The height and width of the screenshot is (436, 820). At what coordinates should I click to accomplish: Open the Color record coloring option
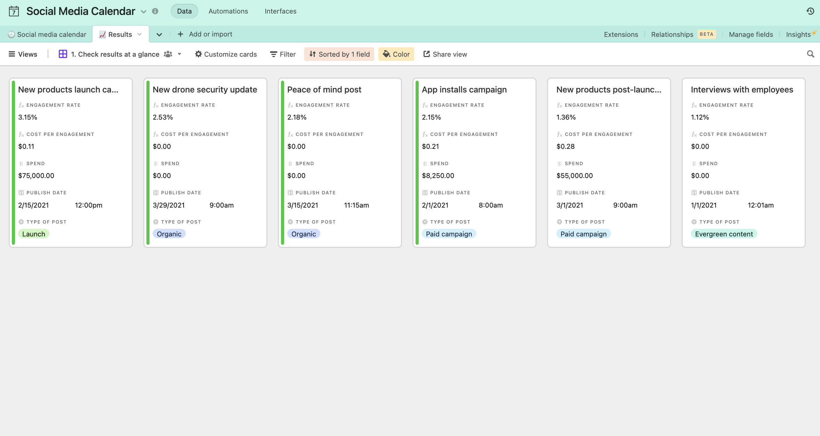point(396,54)
